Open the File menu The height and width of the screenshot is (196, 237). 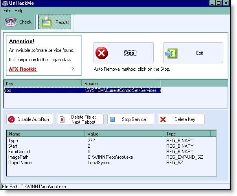coord(7,11)
